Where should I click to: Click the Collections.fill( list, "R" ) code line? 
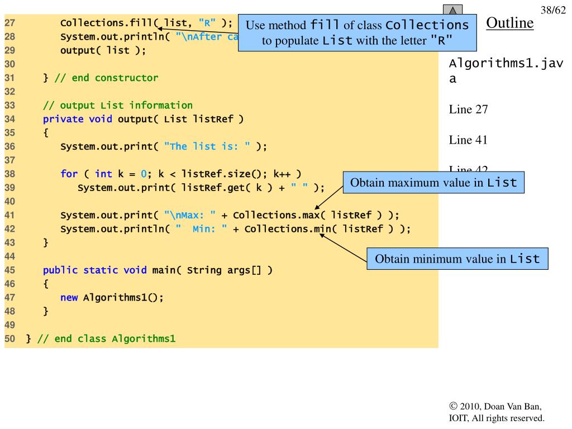[146, 23]
